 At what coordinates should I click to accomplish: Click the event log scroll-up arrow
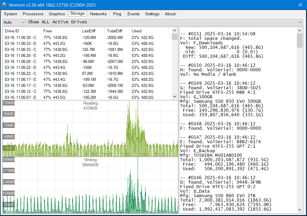[300, 30]
